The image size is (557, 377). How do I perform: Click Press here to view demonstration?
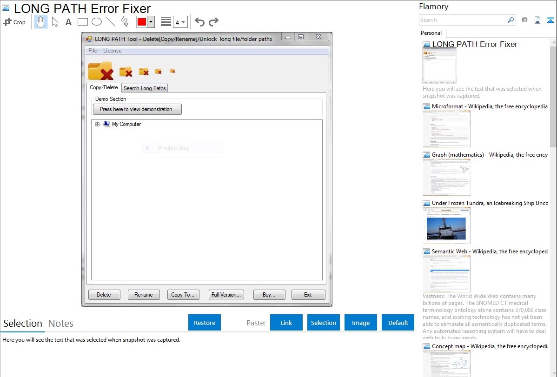[137, 109]
